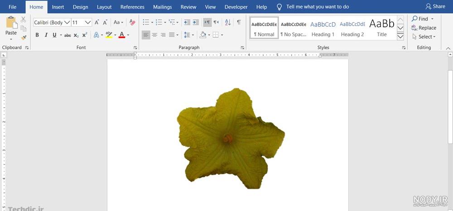Click the Paste clipboard icon
The image size is (453, 211).
point(11,23)
